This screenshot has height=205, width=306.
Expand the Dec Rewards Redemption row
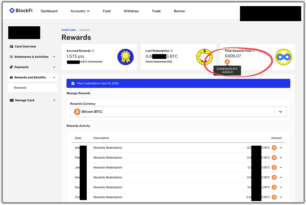tap(281, 177)
